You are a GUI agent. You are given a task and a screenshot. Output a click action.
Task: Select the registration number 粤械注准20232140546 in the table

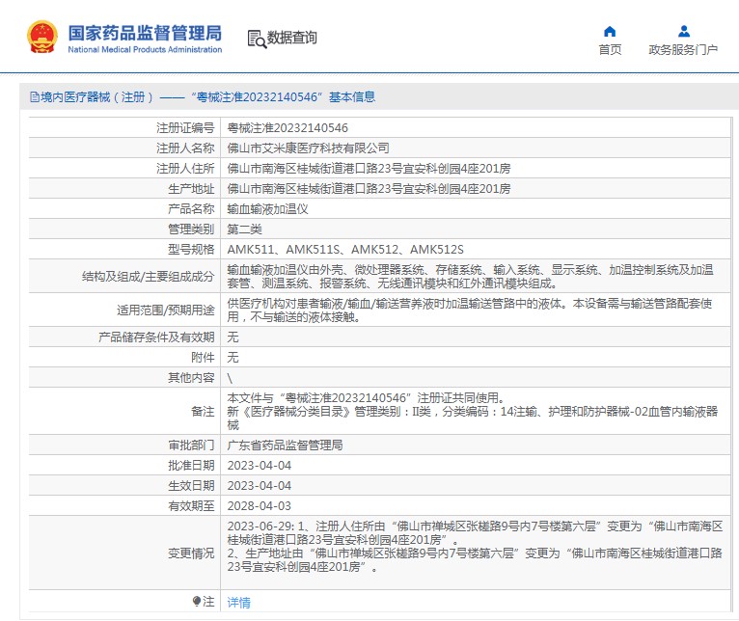pos(287,127)
